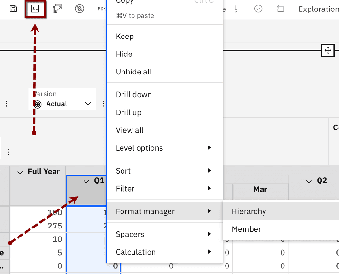Click Unhide all in the context menu
Viewport: 339px width, 274px height.
(134, 72)
